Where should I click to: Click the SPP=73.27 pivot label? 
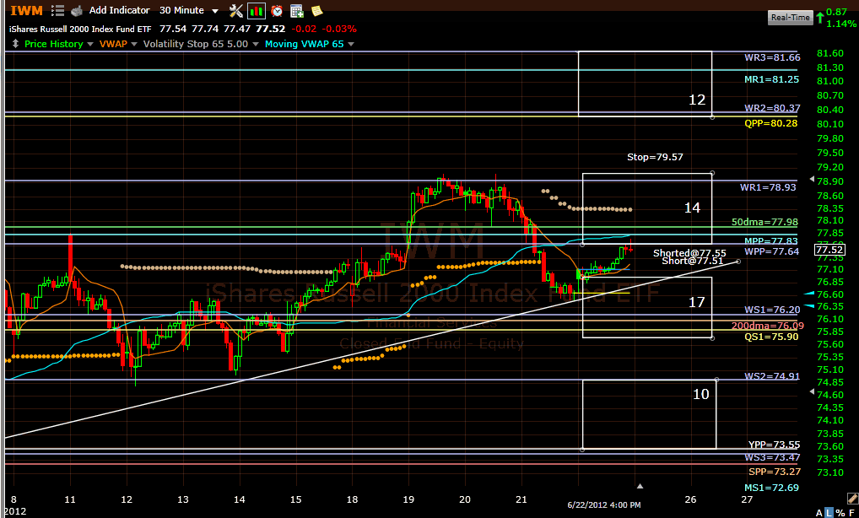click(774, 472)
